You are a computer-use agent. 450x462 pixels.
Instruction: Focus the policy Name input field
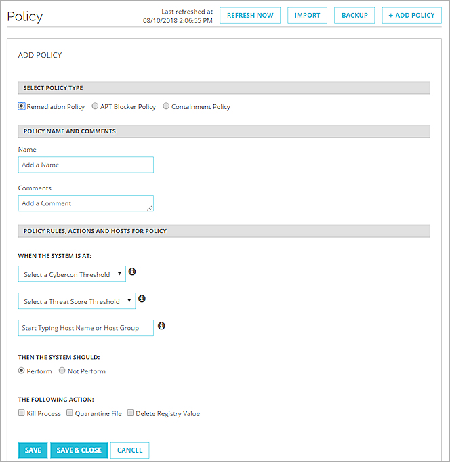pyautogui.click(x=86, y=165)
